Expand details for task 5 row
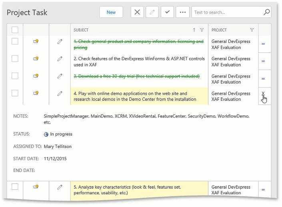The image size is (282, 207). tap(263, 189)
